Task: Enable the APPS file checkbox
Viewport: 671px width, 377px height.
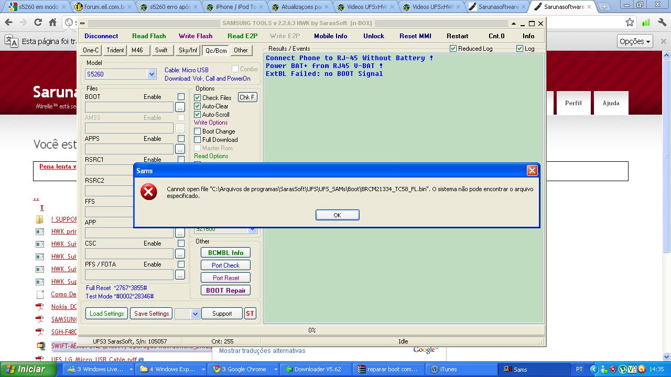Action: [181, 139]
